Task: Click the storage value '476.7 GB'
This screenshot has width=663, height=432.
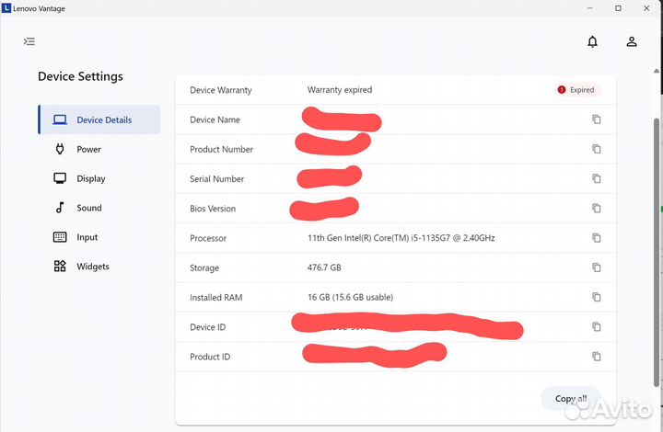Action: (324, 267)
